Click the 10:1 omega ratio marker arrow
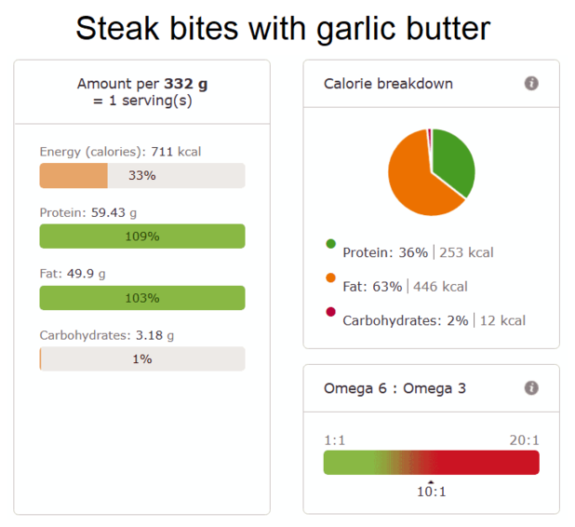Viewport: 575px width, 527px height. coord(432,482)
